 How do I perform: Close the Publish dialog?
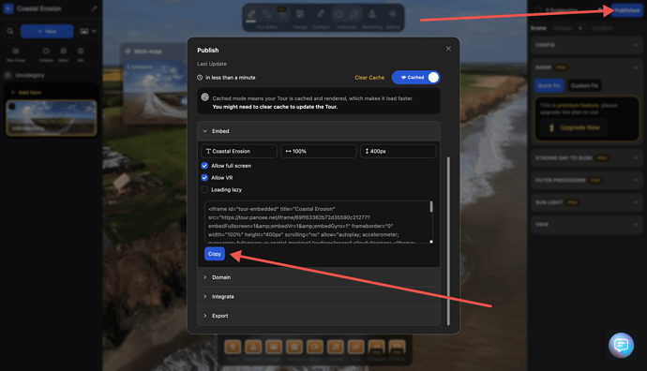pyautogui.click(x=448, y=49)
